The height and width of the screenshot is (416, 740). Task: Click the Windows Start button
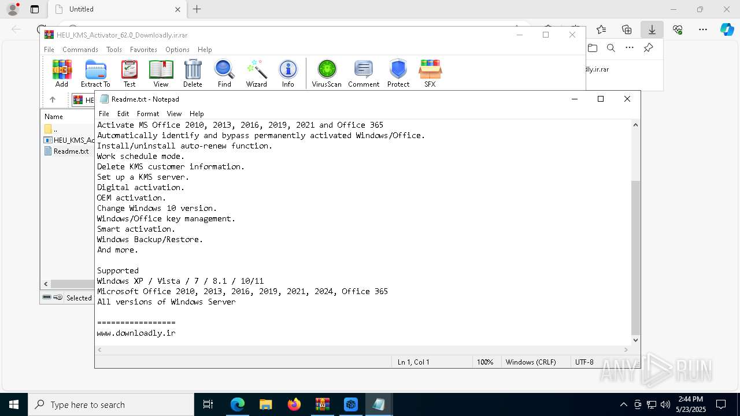point(13,404)
